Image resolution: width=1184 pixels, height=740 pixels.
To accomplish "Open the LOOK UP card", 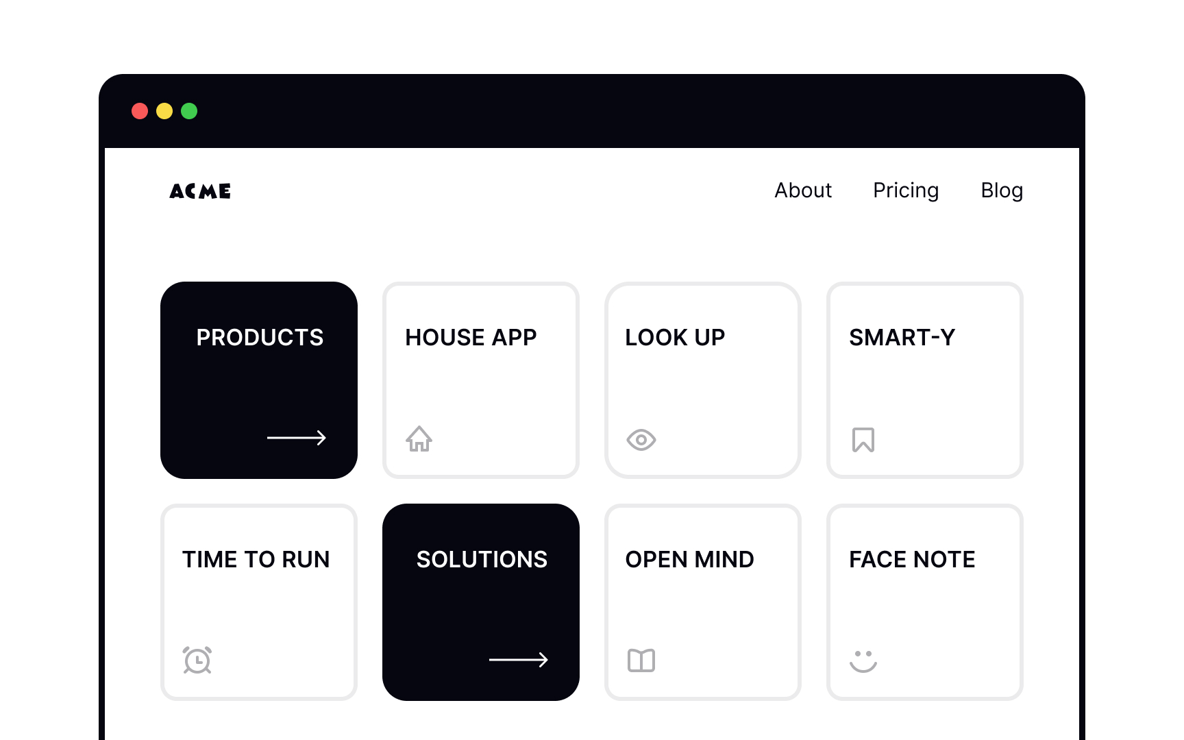I will point(703,379).
